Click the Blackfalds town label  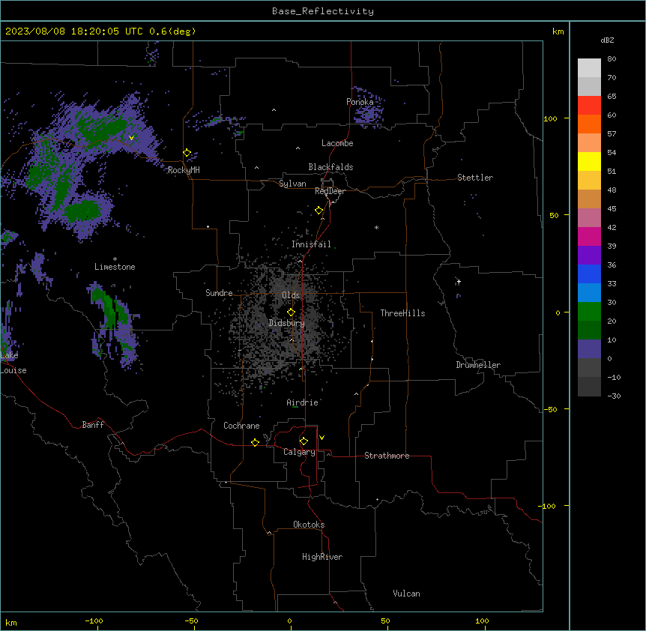point(330,167)
